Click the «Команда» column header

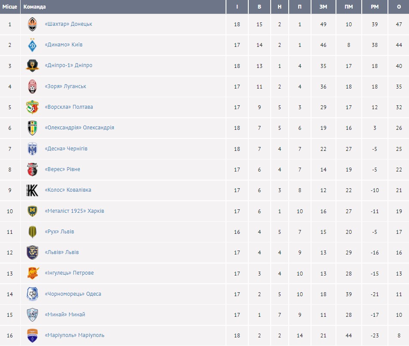35,7
